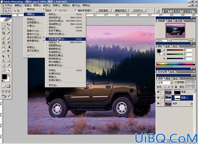198x144 pixels.
Task: Open 填充 fill slider arrow
Action: (194, 87)
